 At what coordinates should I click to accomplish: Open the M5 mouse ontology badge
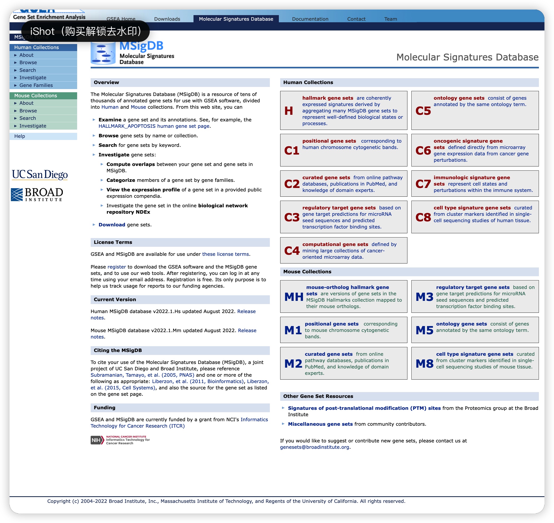[x=424, y=330]
